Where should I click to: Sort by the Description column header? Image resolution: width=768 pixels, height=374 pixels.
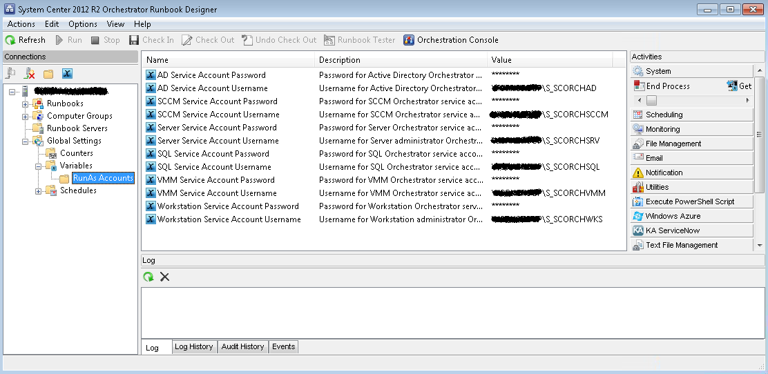(401, 60)
